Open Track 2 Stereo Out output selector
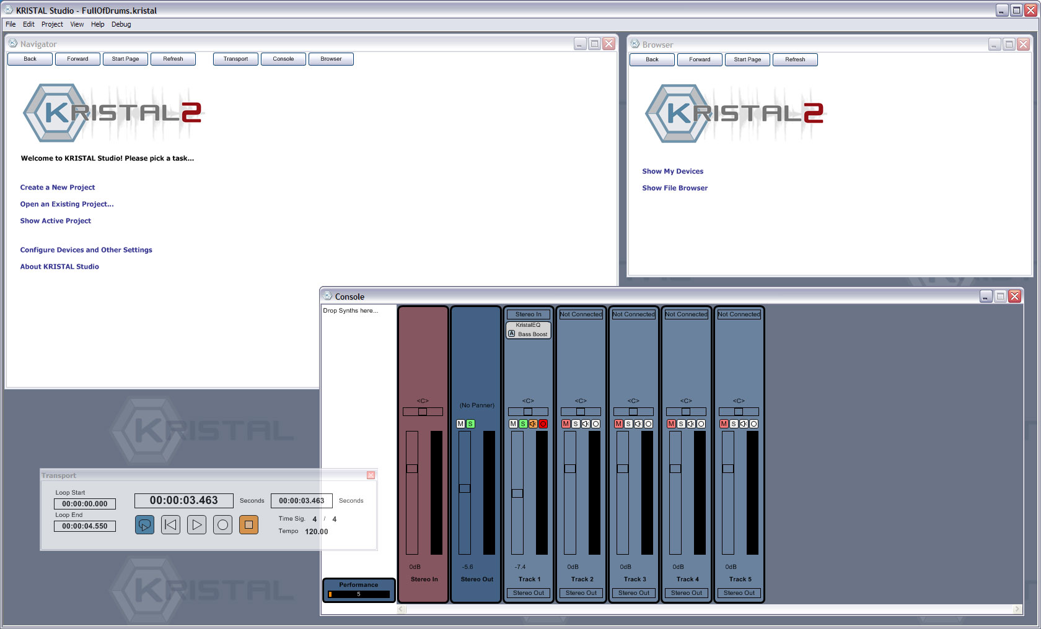This screenshot has height=629, width=1041. click(x=581, y=593)
